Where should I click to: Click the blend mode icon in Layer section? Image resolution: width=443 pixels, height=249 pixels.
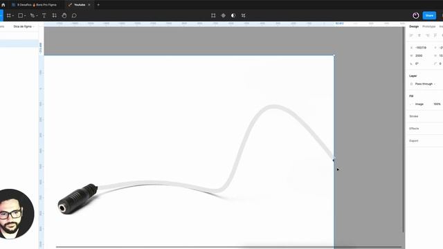[x=411, y=84]
